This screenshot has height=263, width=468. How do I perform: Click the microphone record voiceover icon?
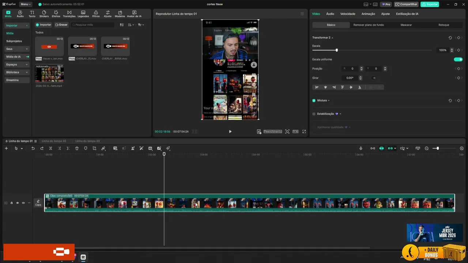(361, 148)
